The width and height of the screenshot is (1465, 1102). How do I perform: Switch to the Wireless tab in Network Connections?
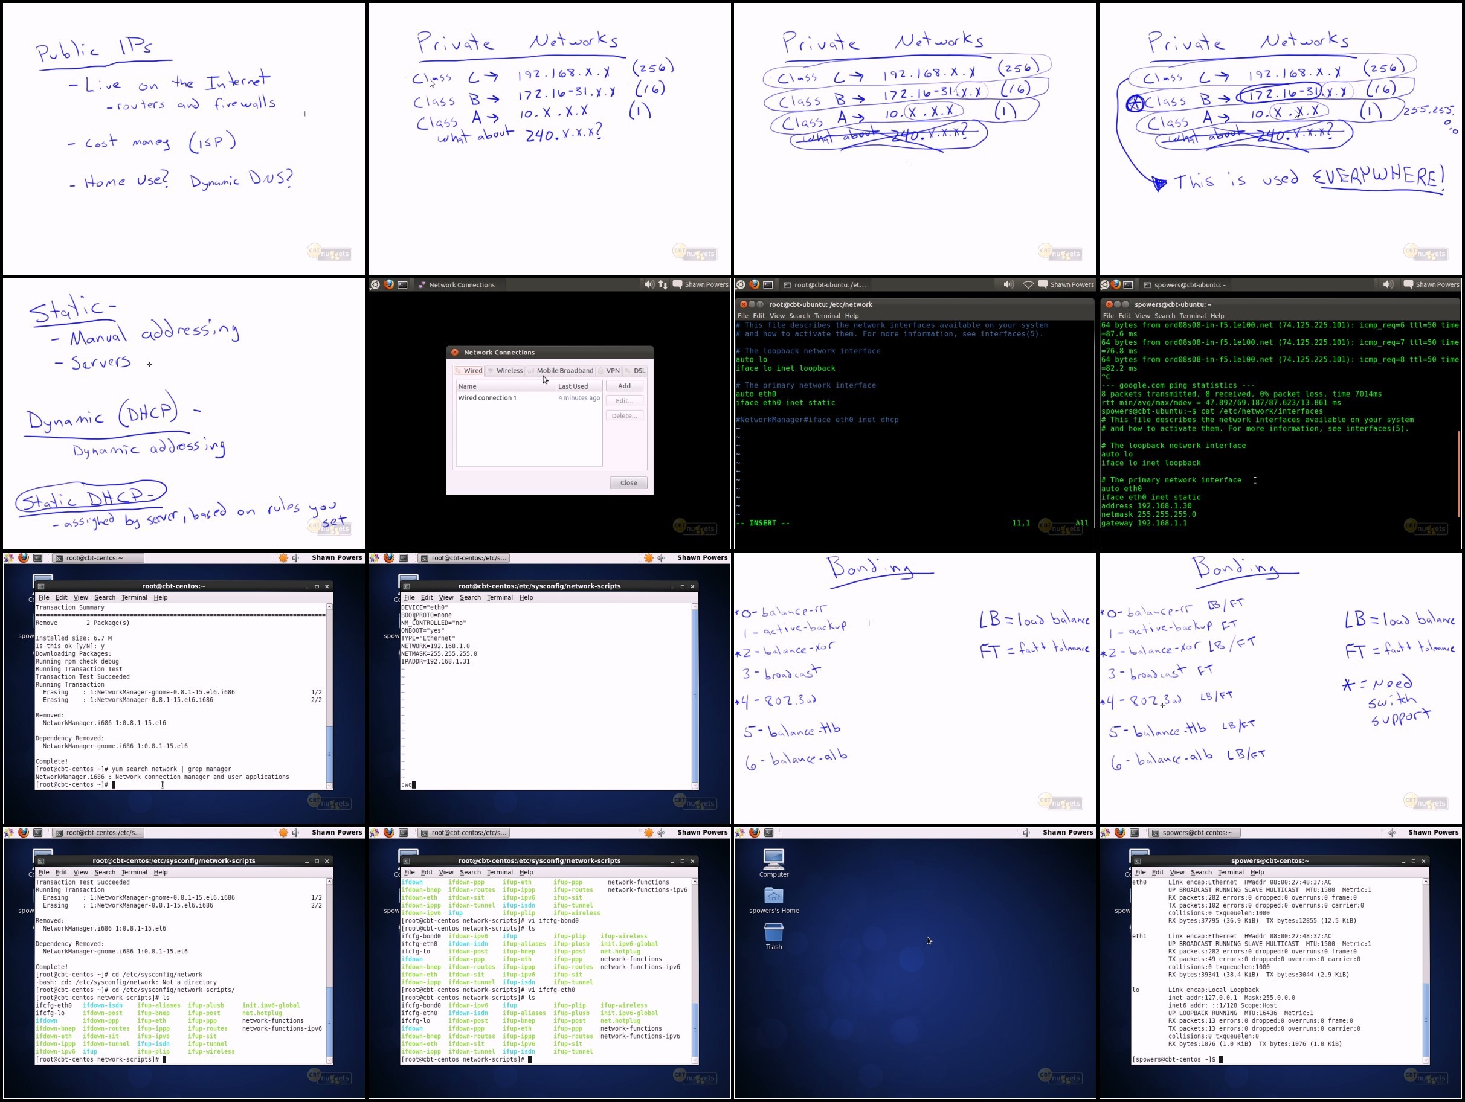[505, 371]
